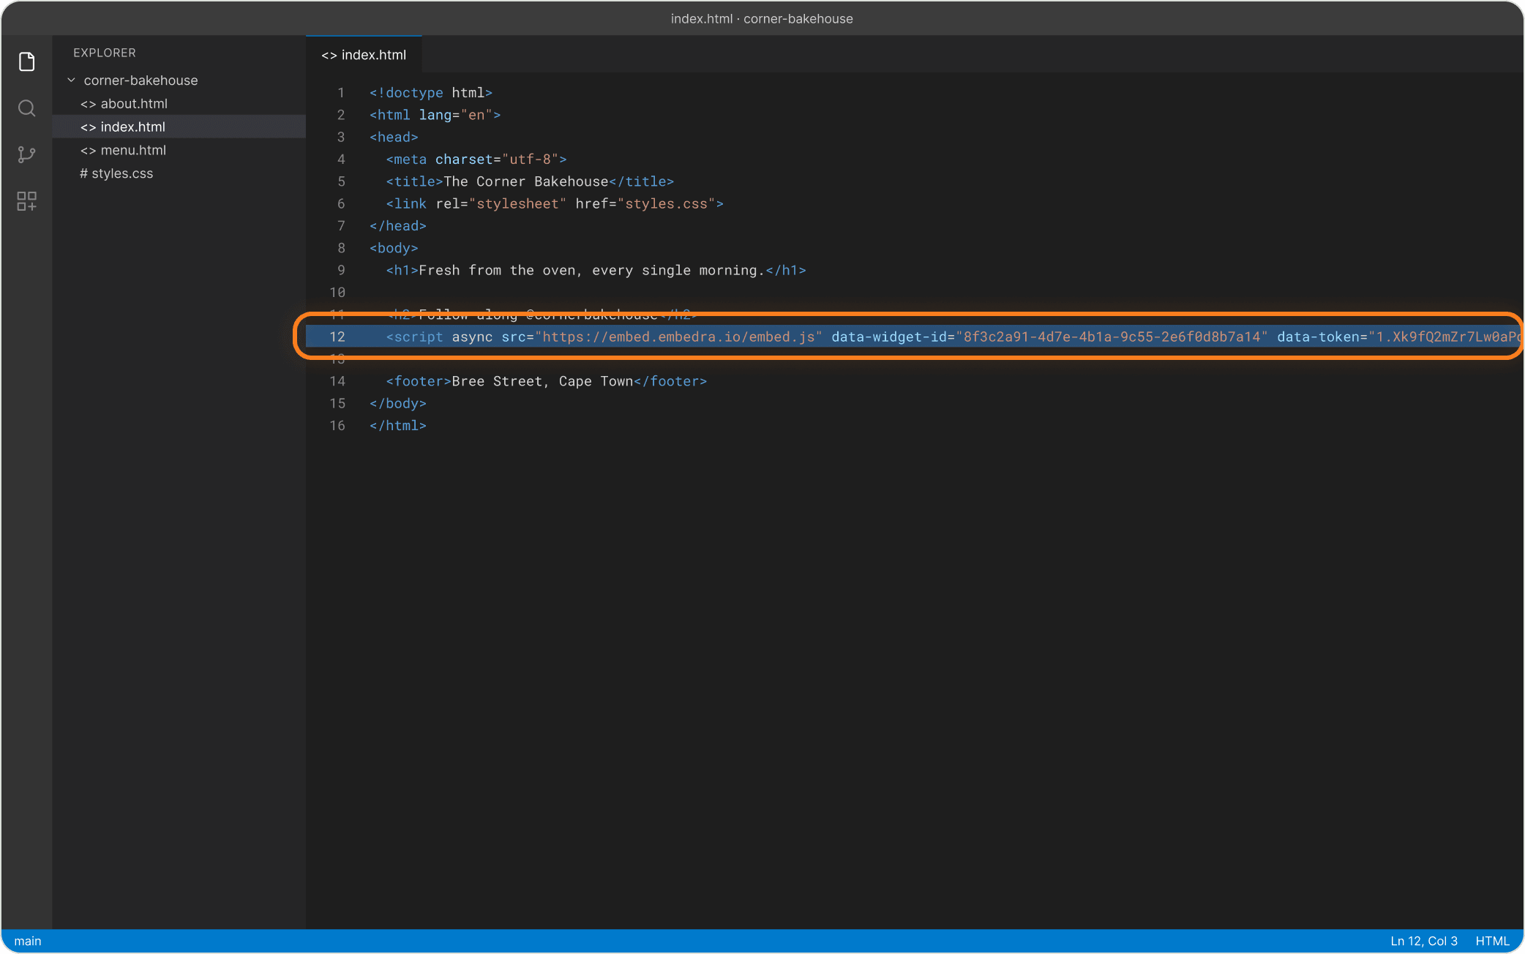Click the HTML language mode indicator
Screen dimensions: 1525x954
pyautogui.click(x=1492, y=941)
